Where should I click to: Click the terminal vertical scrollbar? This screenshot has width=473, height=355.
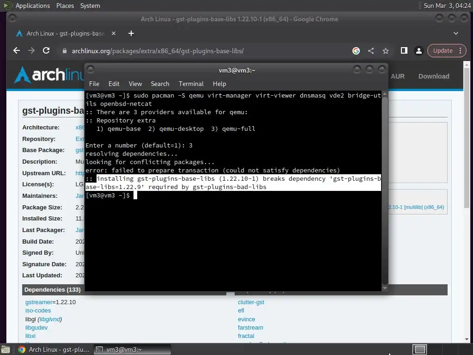pos(385,190)
